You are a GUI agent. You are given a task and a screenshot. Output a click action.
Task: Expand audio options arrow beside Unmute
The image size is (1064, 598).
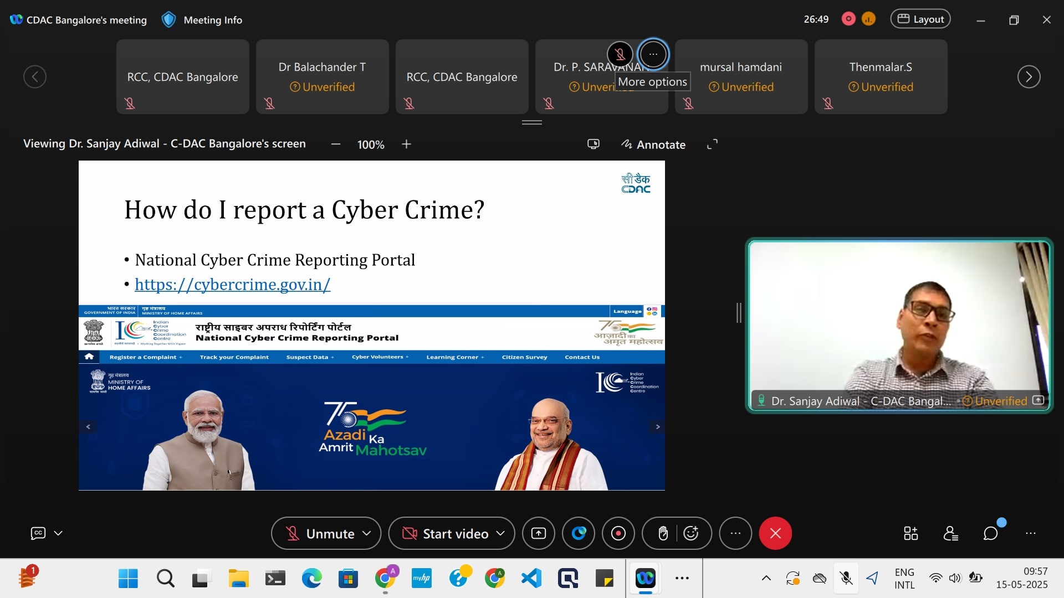(366, 533)
